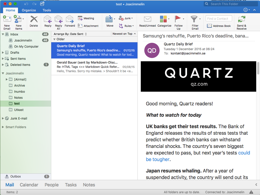This screenshot has width=260, height=195.
Task: Open the Tasks view
Action: click(71, 185)
